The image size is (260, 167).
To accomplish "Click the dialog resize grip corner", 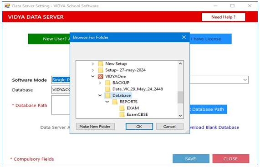I will (187, 132).
